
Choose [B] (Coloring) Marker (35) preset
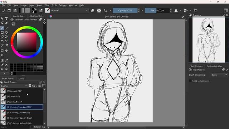(x=21, y=113)
